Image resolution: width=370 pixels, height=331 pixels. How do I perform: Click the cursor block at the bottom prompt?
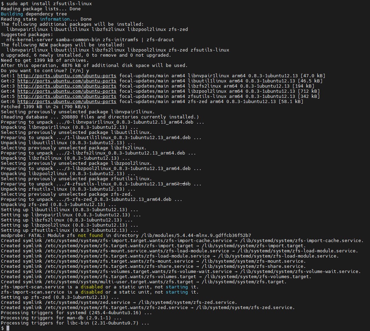pyautogui.click(x=8, y=328)
